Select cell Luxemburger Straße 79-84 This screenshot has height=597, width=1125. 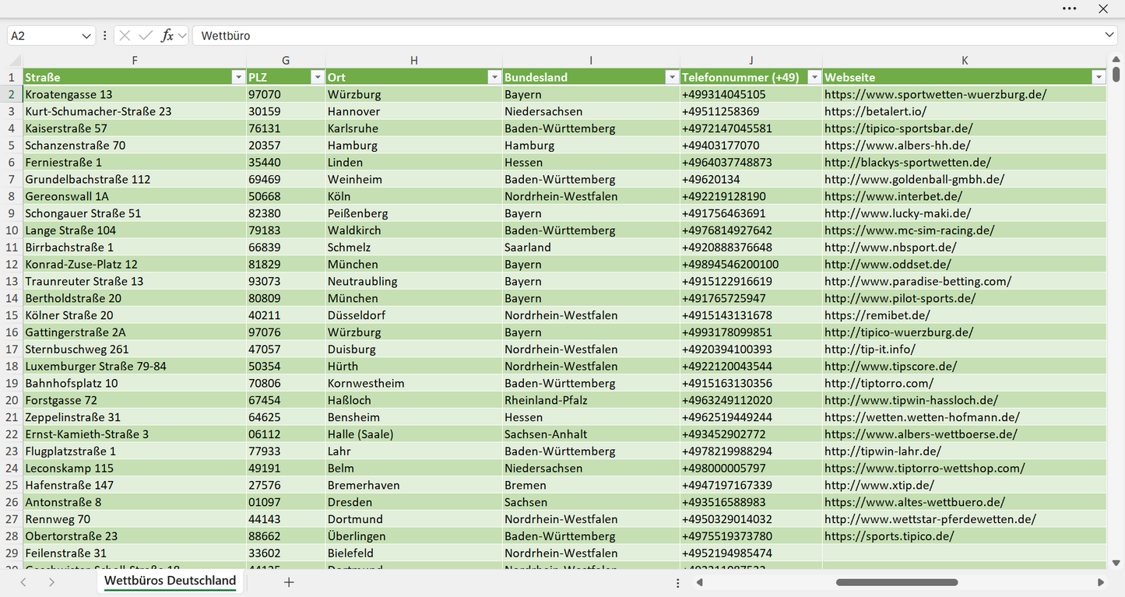(135, 367)
